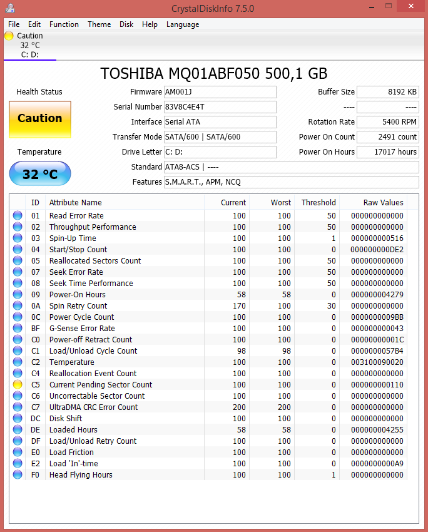Click the status icon for Seek Error Rate
This screenshot has width=428, height=532.
click(18, 272)
